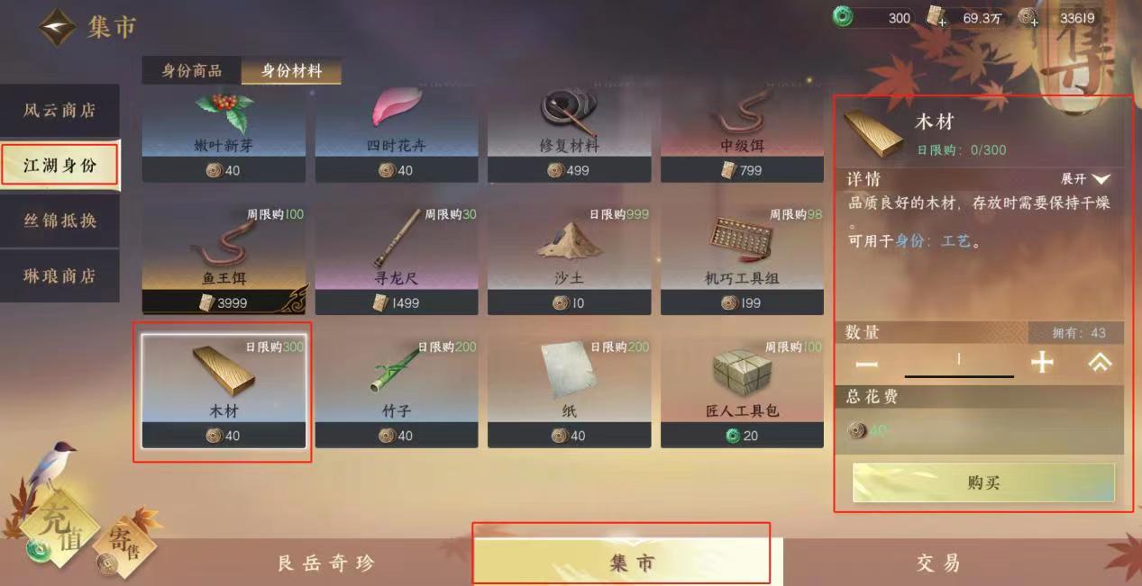Click the quantity input field
Viewport: 1142px width, 586px height.
[x=959, y=361]
